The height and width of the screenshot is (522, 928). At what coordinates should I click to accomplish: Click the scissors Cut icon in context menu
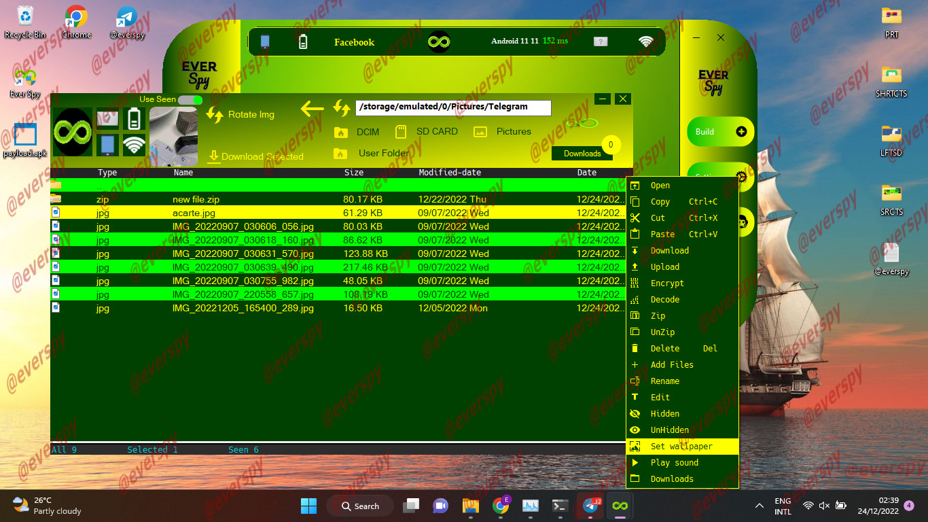(635, 218)
